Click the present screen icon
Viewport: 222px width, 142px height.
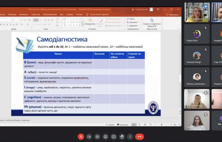click(114, 137)
